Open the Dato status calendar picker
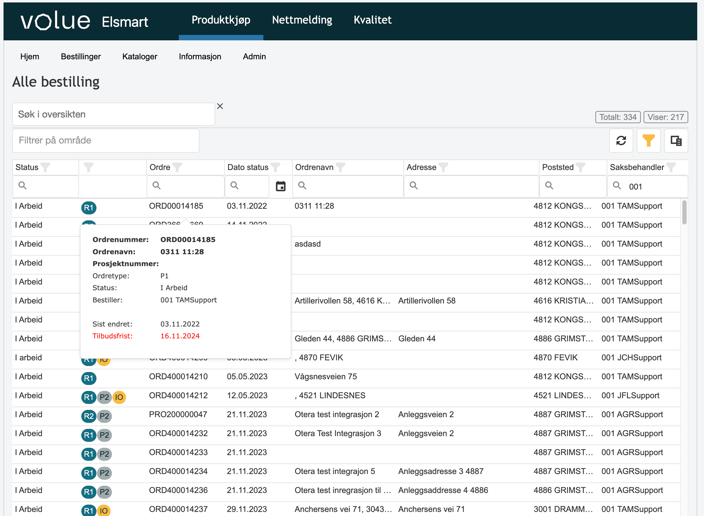 [280, 186]
